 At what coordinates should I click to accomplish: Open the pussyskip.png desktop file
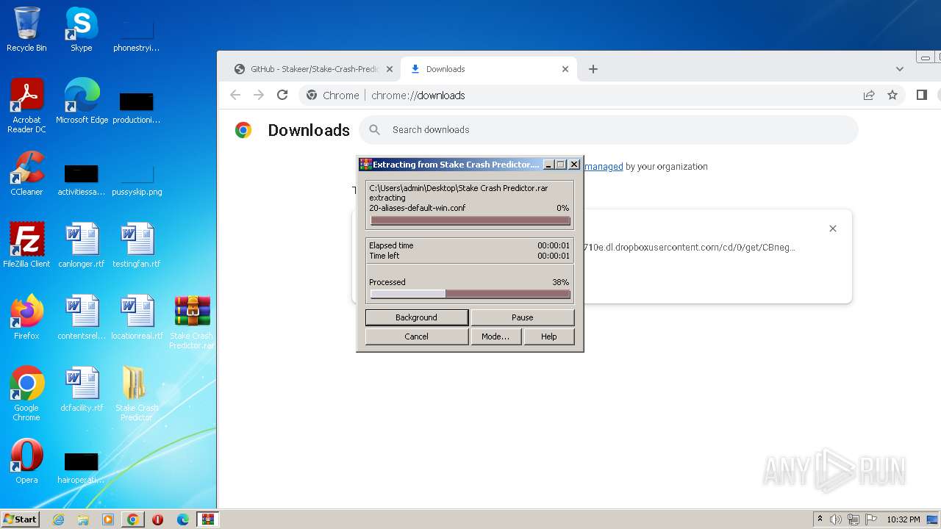coord(137,181)
